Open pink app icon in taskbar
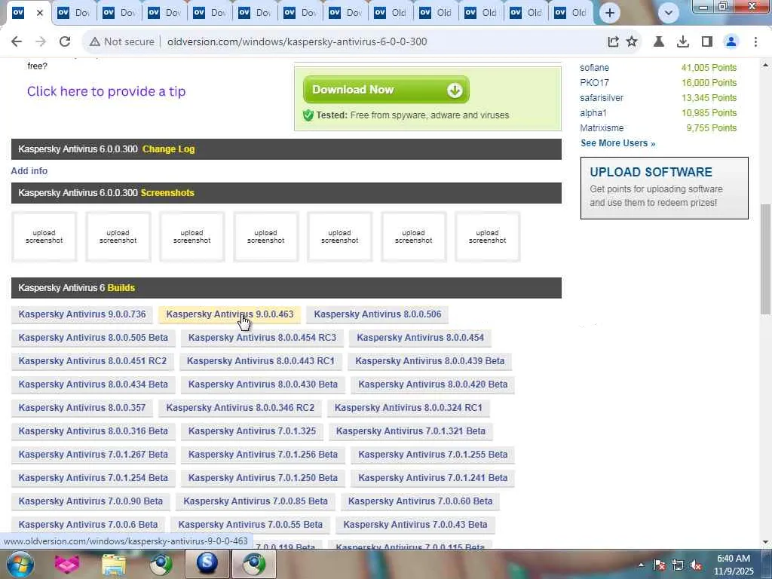The width and height of the screenshot is (772, 579). click(x=66, y=564)
